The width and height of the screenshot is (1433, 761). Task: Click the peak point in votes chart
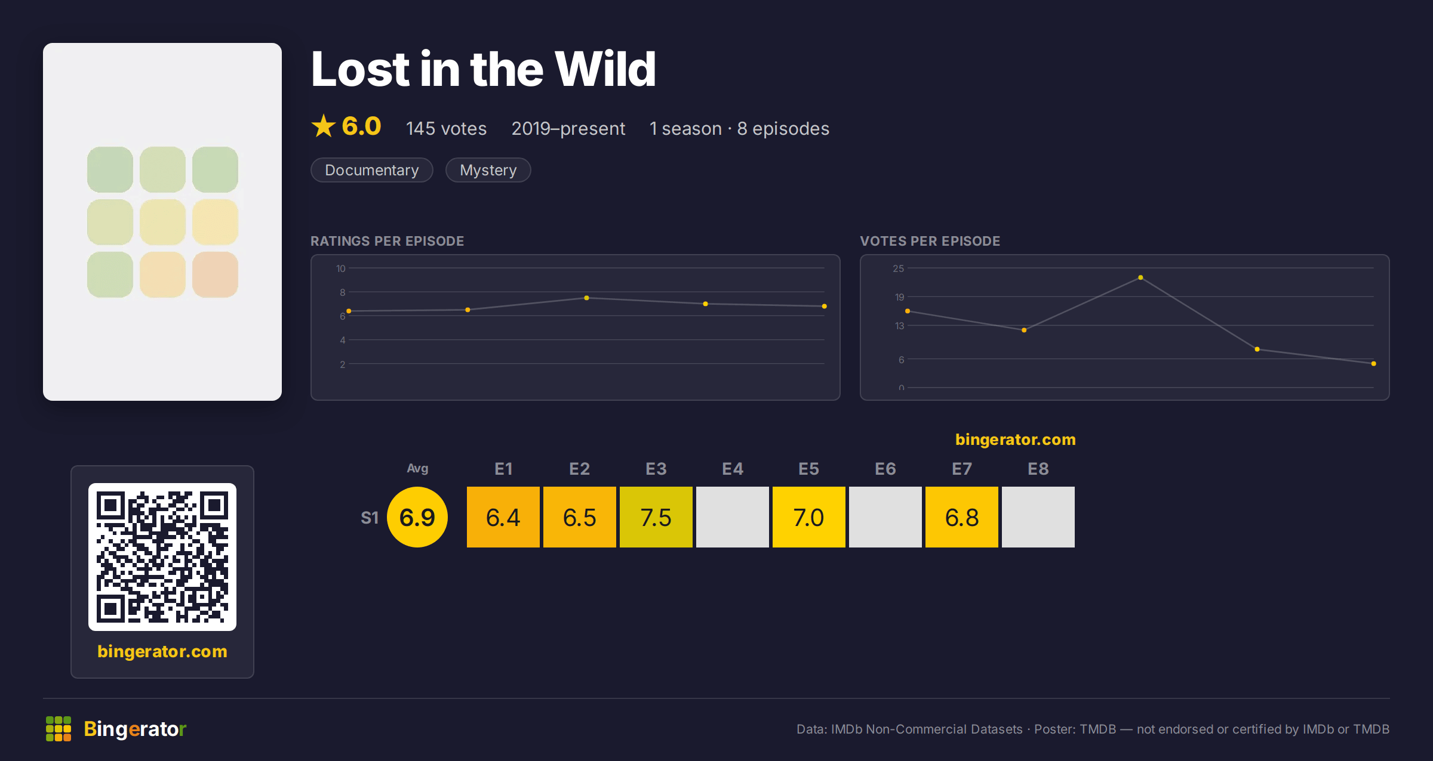1140,277
